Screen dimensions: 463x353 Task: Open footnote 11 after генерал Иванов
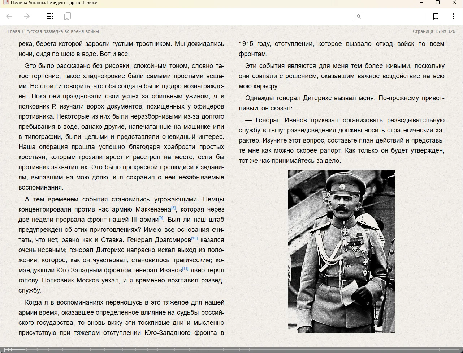185,268
